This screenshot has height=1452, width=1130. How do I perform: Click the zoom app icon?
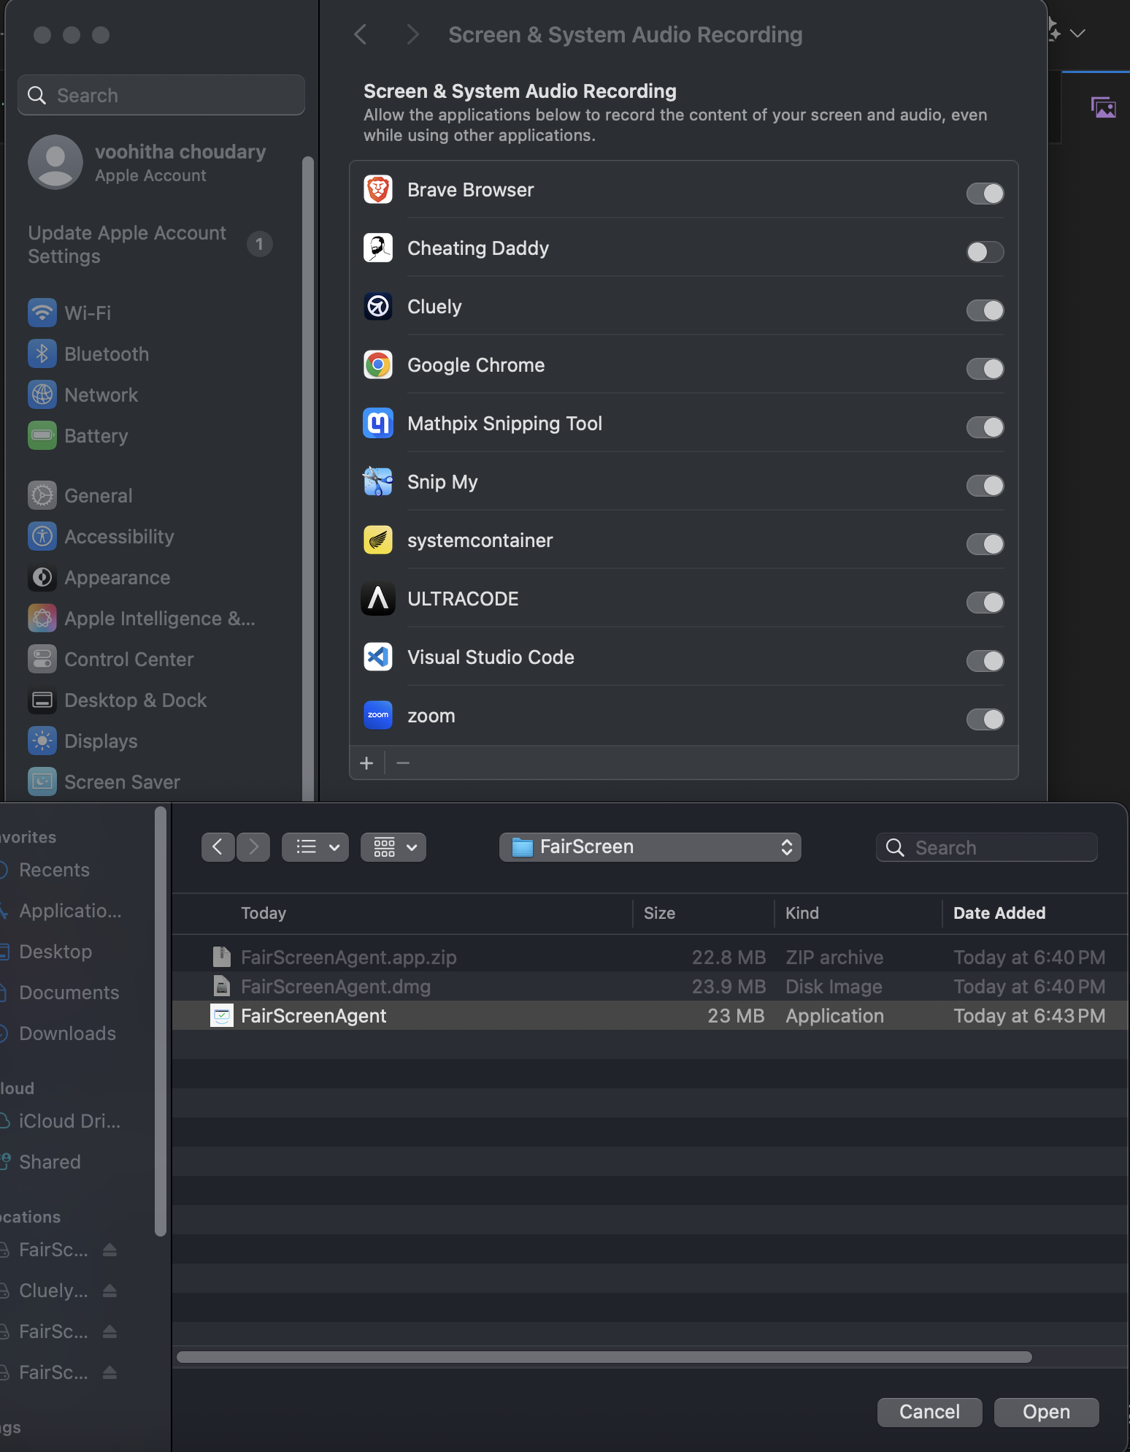tap(378, 716)
